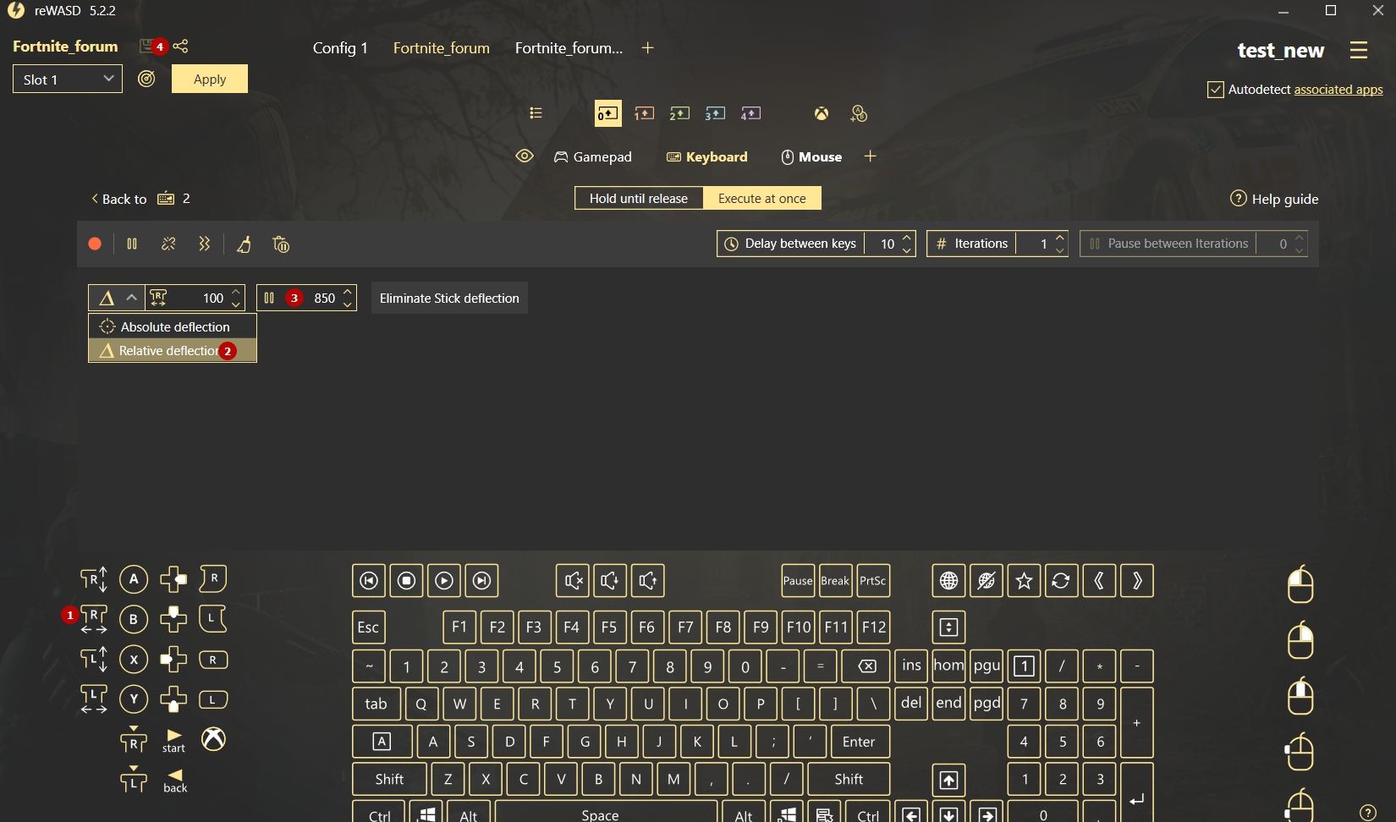
Task: Open the Slot 1 dropdown
Action: pyautogui.click(x=68, y=79)
